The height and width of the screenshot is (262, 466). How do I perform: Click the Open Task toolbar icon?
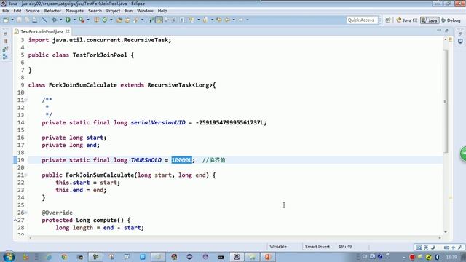pos(127,20)
